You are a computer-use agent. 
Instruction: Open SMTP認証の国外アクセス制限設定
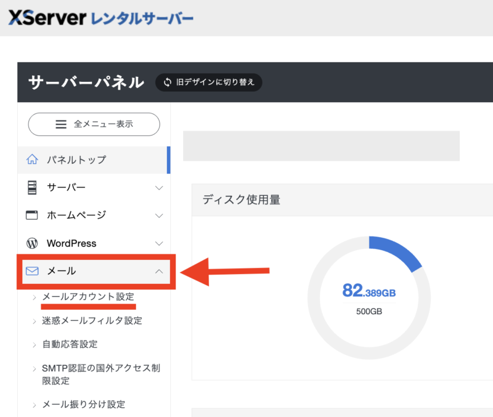click(101, 374)
